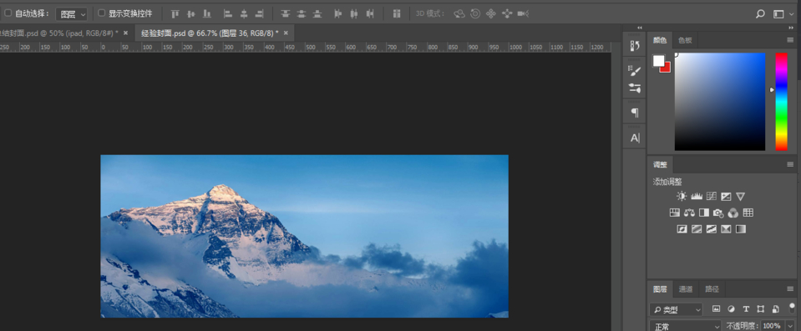Select the 3D orbit mode icon
The image size is (801, 331).
click(x=459, y=14)
